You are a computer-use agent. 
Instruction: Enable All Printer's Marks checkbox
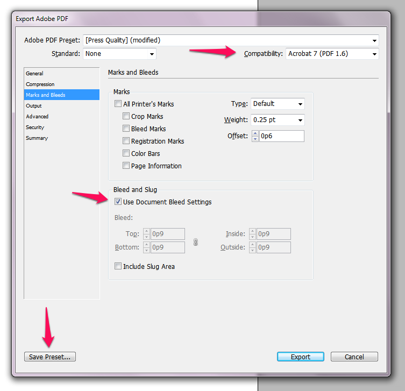click(x=118, y=104)
